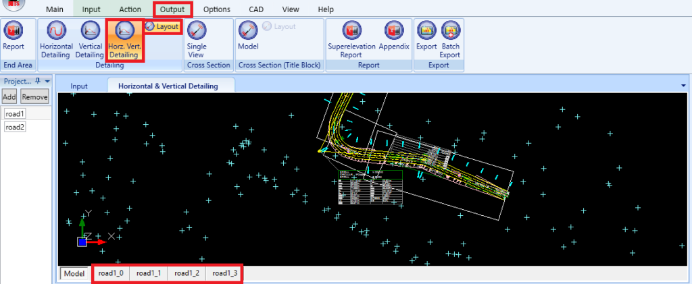Activate Horz. Vert. Detailing tool
Image resolution: width=692 pixels, height=284 pixels.
[x=124, y=40]
